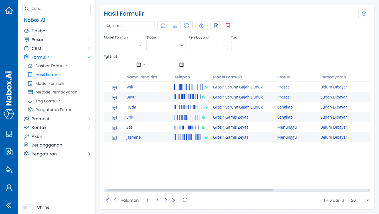Open the column settings table icon
Viewport: 379px width, 214px height.
click(x=175, y=26)
